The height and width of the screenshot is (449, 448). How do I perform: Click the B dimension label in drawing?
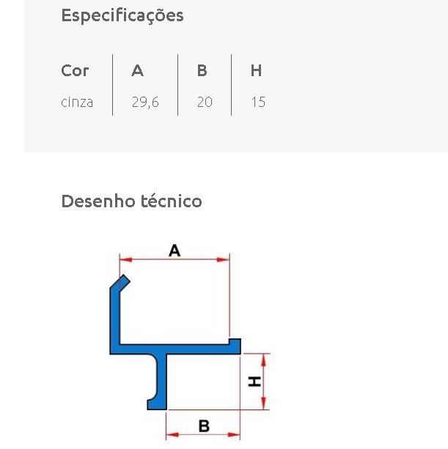point(204,426)
